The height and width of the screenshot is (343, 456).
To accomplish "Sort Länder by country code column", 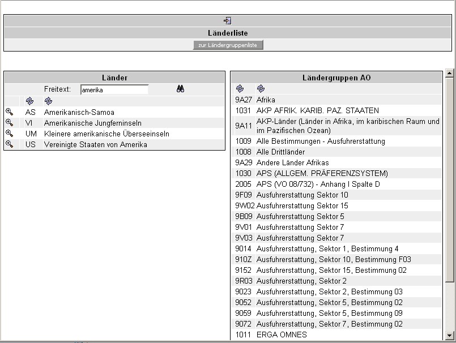I will tap(30, 101).
